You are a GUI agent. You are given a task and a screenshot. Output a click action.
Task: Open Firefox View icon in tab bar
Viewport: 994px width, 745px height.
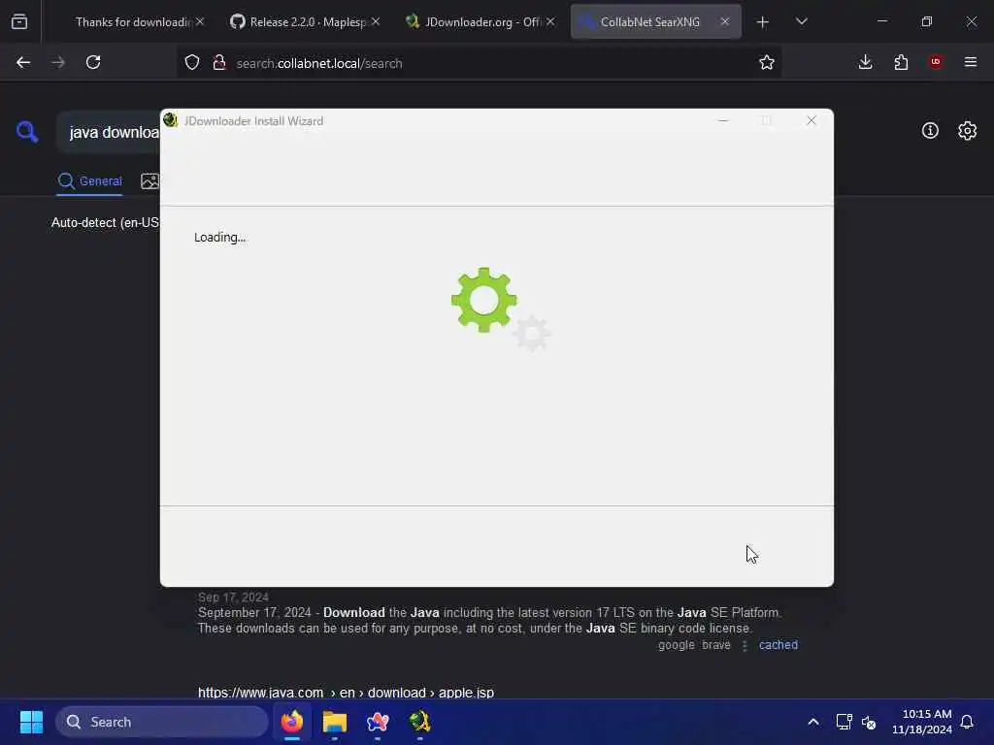tap(19, 21)
